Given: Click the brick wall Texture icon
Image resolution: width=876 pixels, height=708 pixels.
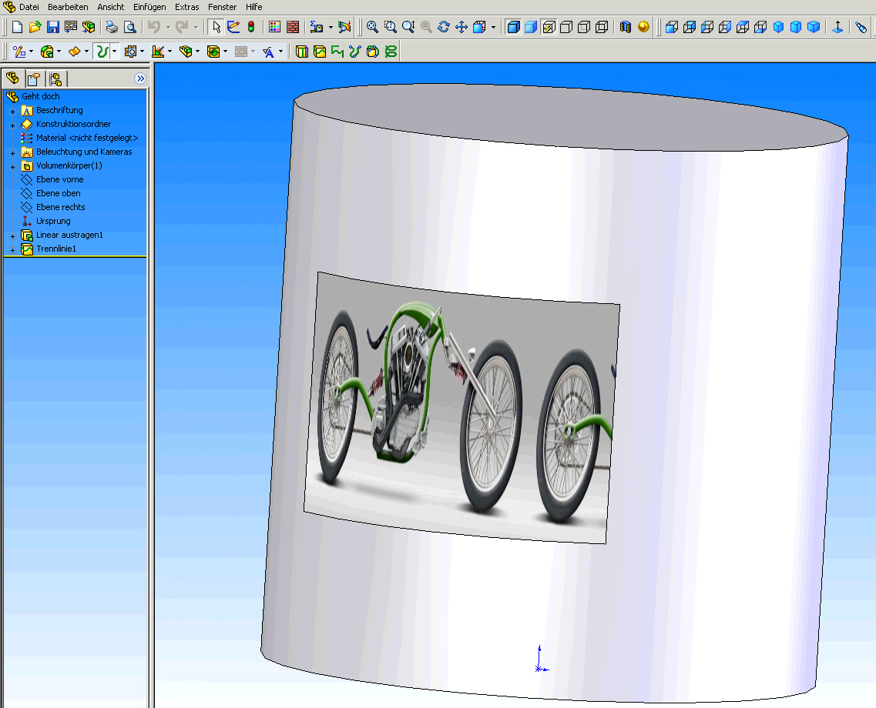Looking at the screenshot, I should (x=293, y=27).
